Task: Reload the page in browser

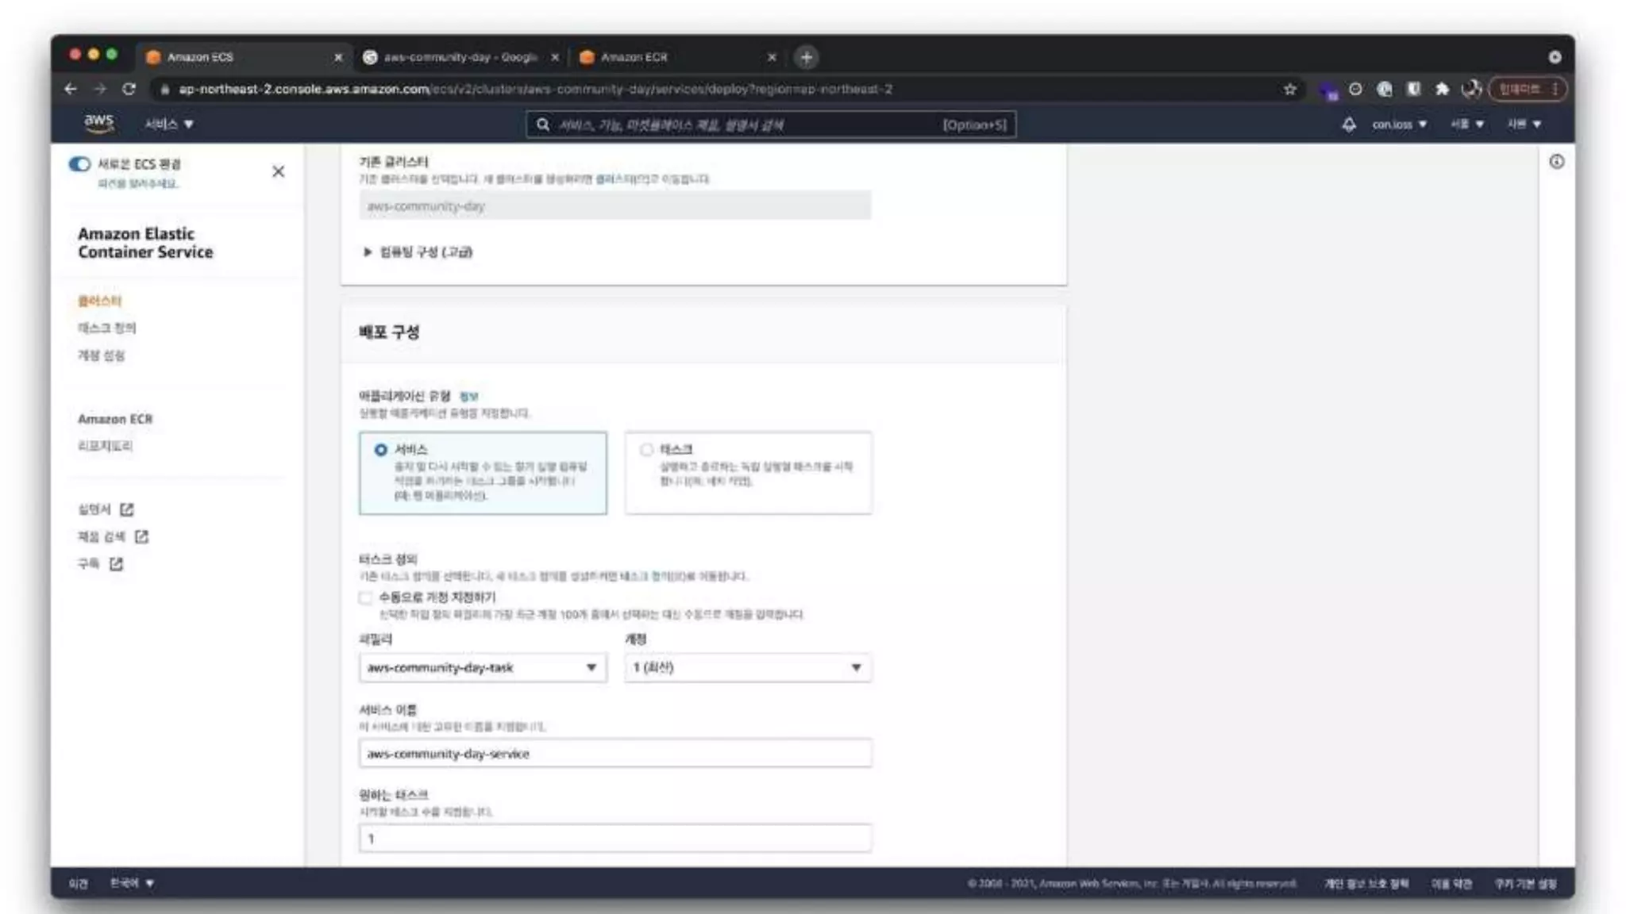Action: pyautogui.click(x=129, y=89)
